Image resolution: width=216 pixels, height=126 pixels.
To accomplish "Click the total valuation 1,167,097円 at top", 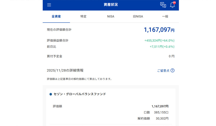I will pyautogui.click(x=159, y=30).
